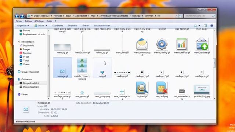This screenshot has width=235, height=132.
Task: Select the main_button.gif file
Action: click(82, 44)
